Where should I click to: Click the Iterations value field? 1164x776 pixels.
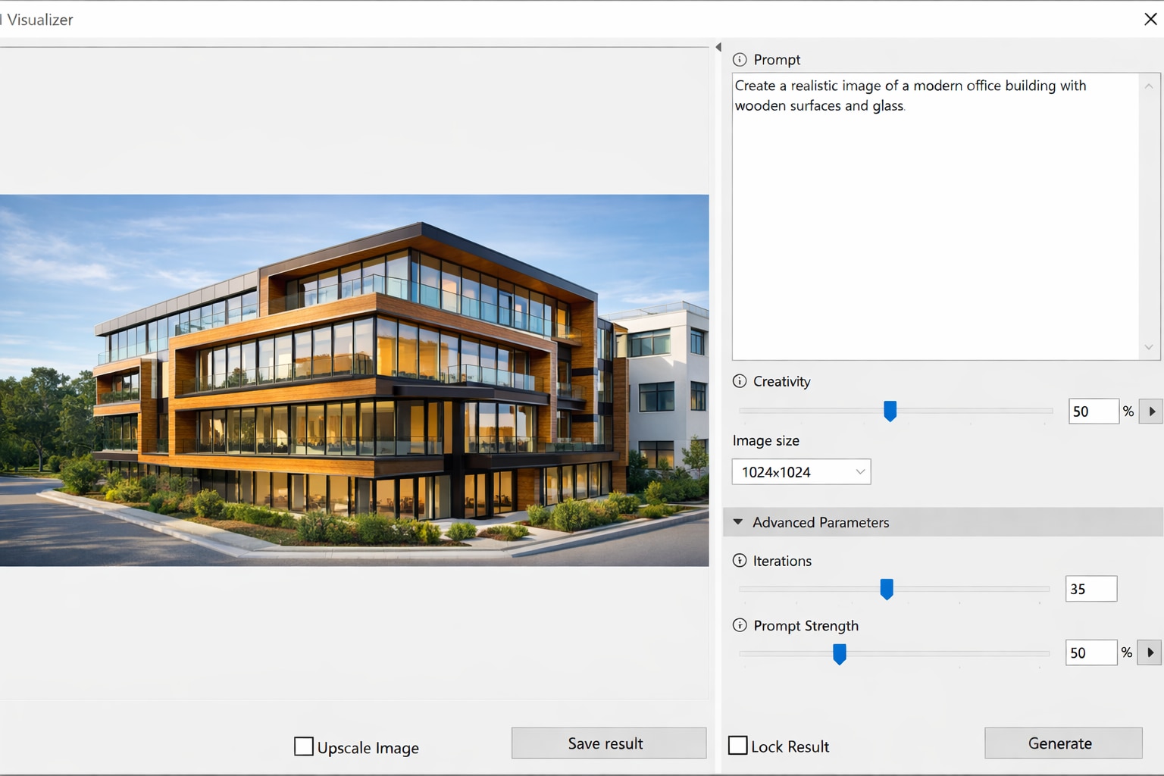click(x=1090, y=589)
